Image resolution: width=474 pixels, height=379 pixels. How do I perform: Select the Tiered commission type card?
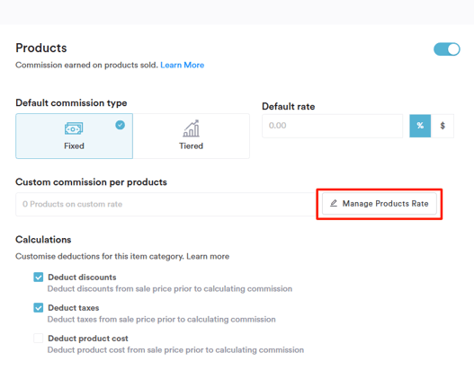[191, 137]
